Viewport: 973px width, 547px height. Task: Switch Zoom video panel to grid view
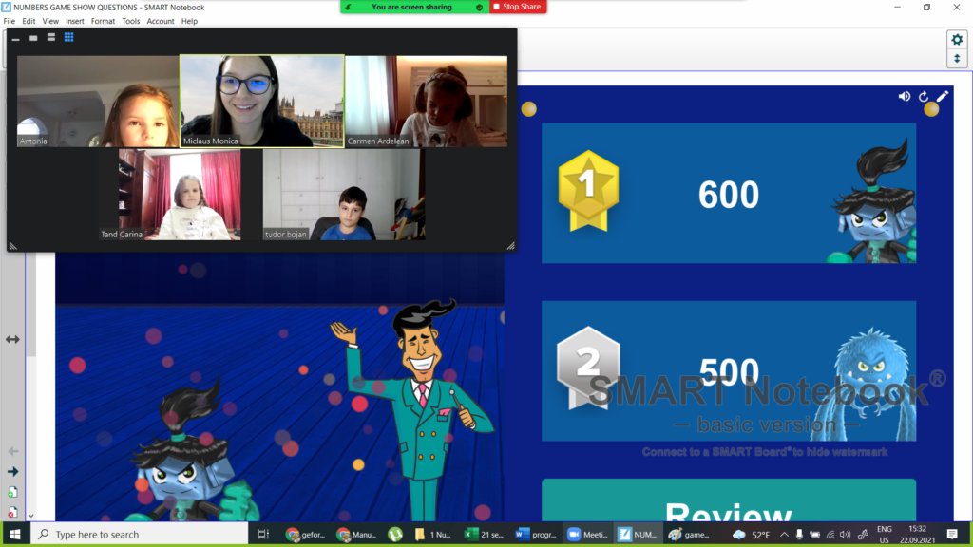point(68,38)
